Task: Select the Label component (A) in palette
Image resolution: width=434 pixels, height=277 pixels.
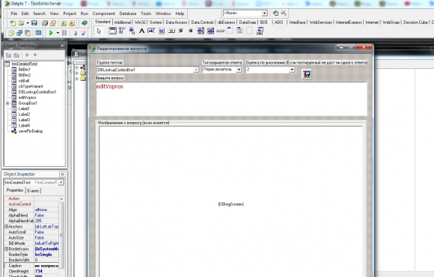Action: 141,31
